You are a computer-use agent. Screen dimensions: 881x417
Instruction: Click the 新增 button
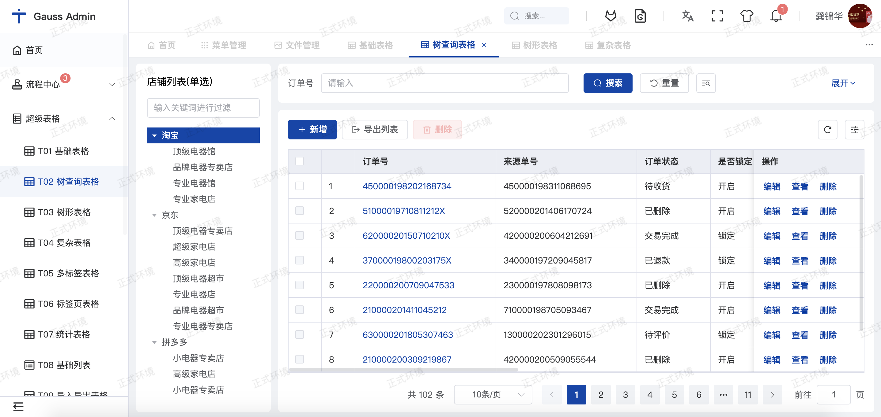[312, 130]
